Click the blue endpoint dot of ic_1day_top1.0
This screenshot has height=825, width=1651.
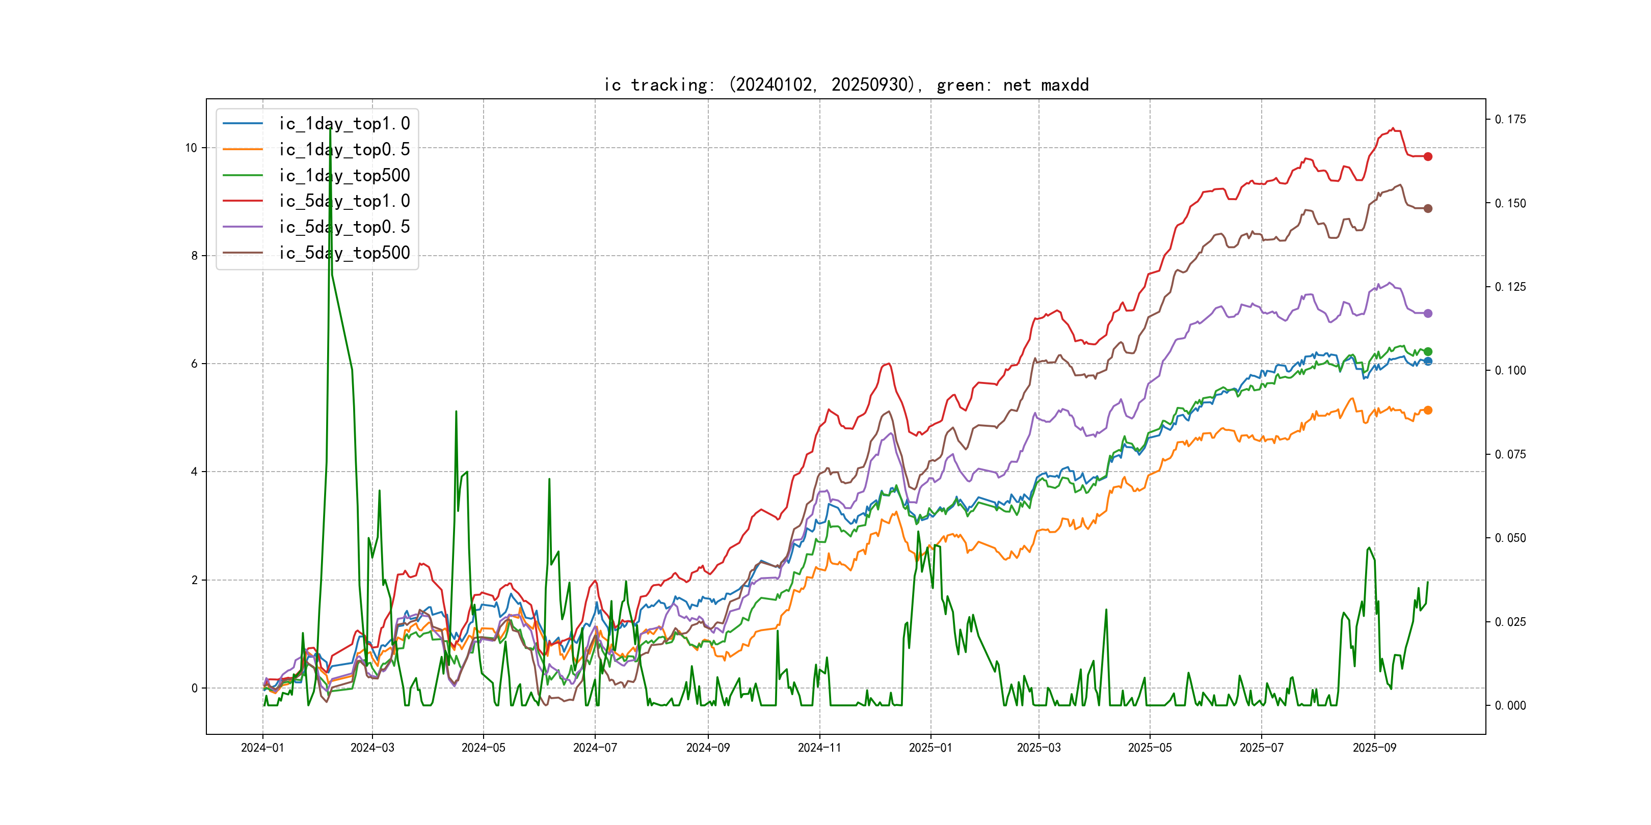[1427, 361]
